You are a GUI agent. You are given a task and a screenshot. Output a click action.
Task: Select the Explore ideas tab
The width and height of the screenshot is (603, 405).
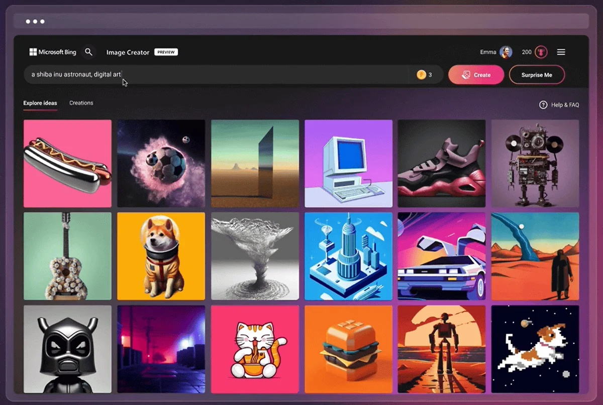point(40,103)
